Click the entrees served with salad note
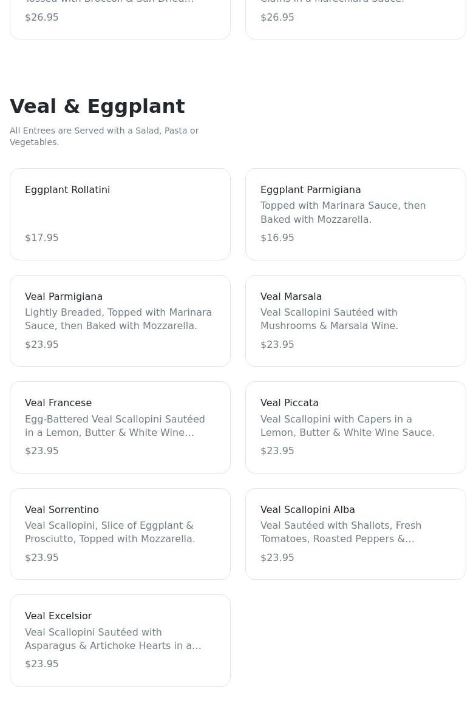This screenshot has width=476, height=703. (x=104, y=137)
